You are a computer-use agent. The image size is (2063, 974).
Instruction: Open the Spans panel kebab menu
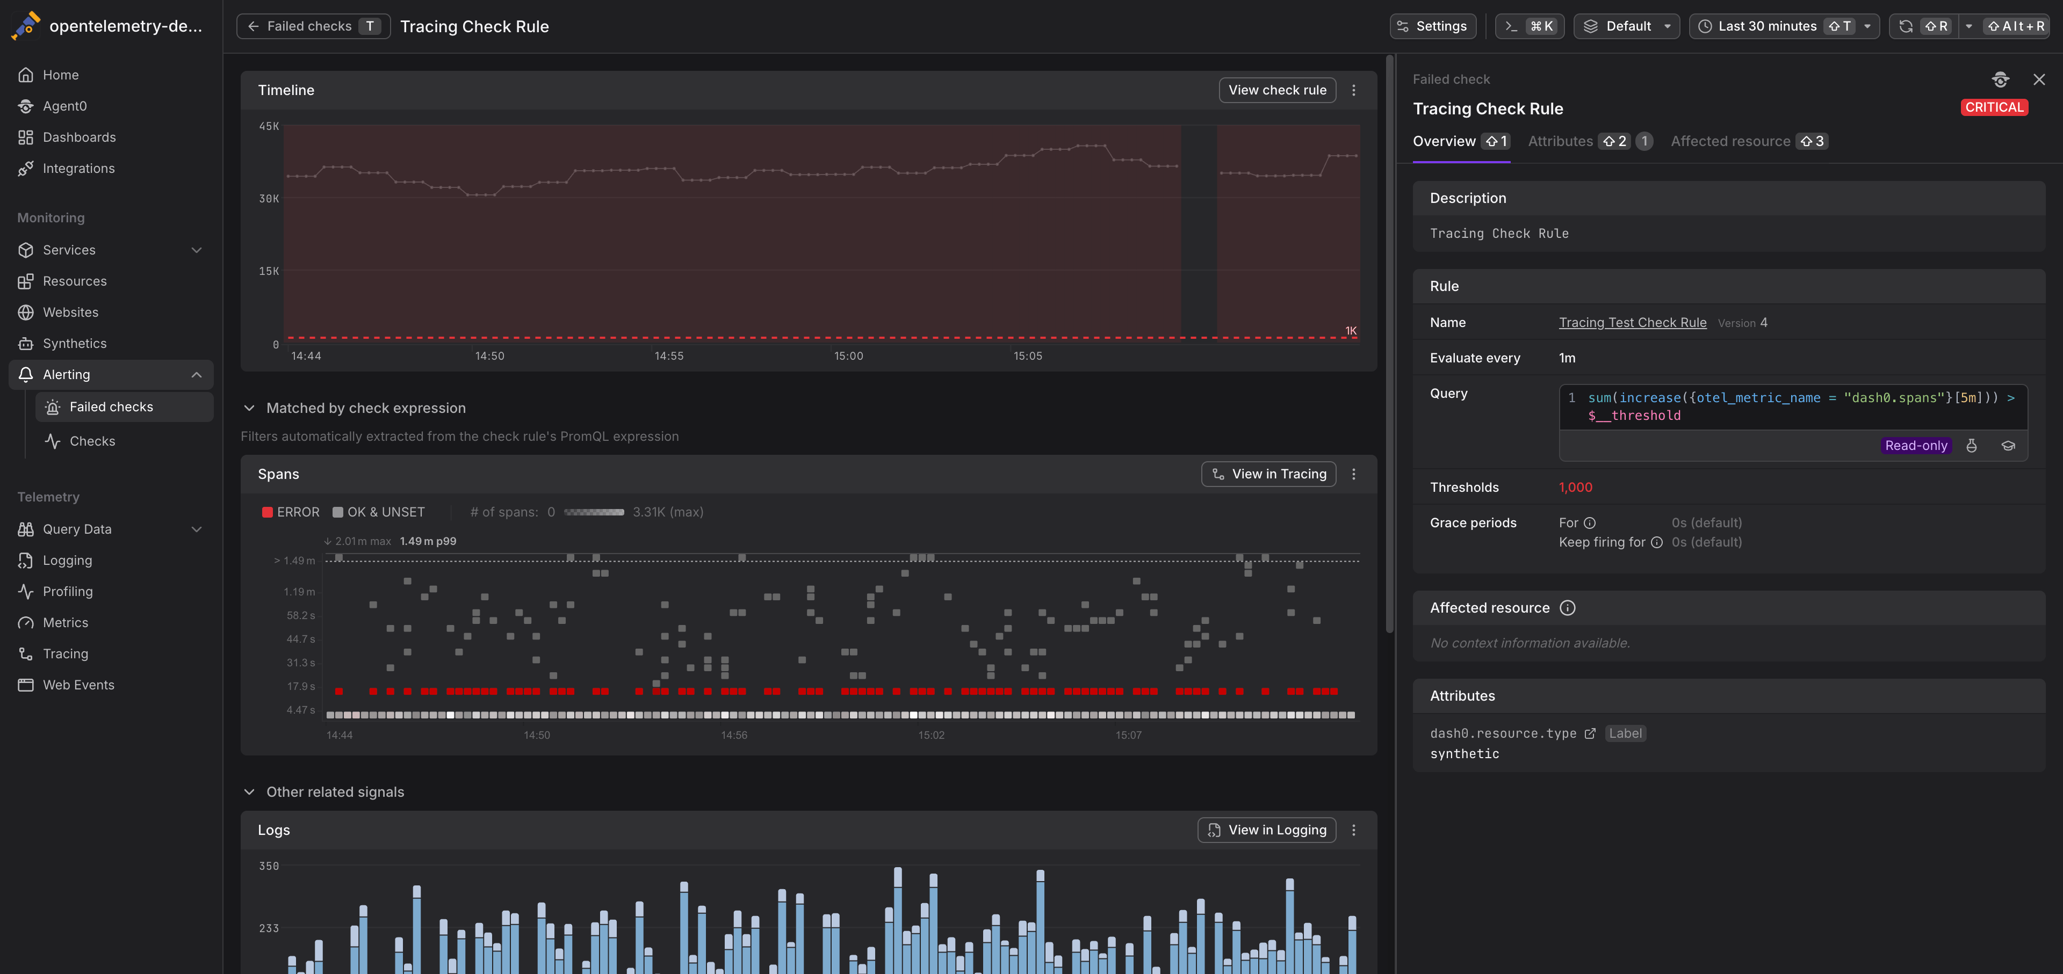1353,474
